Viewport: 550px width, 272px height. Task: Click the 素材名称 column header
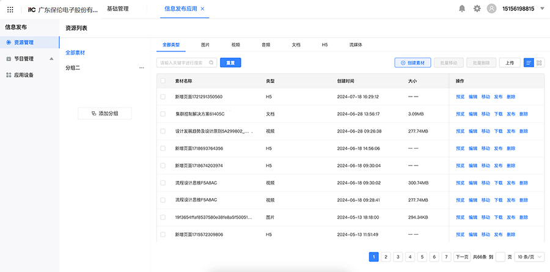[183, 81]
